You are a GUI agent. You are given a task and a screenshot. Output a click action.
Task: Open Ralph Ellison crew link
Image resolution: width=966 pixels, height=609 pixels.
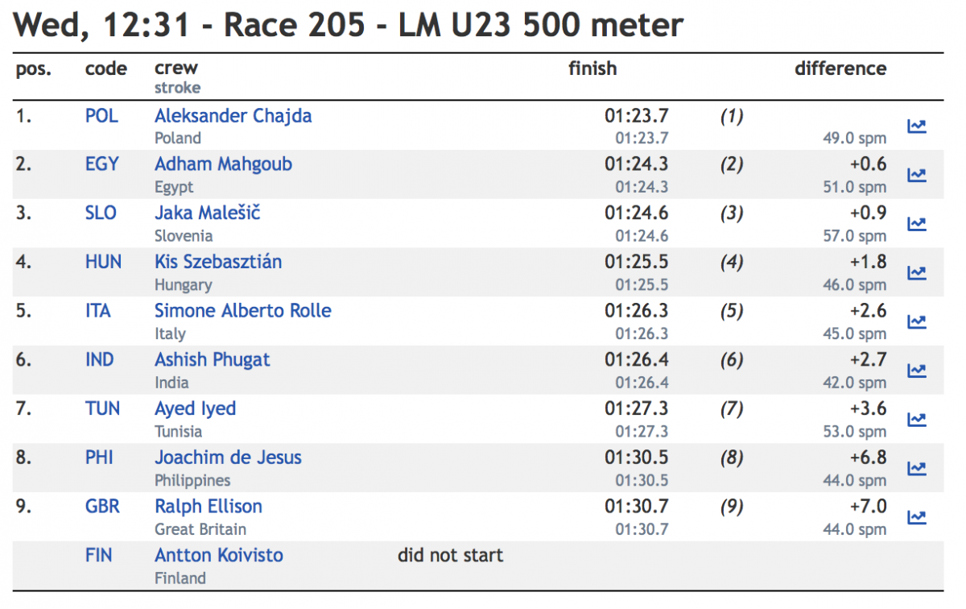click(208, 507)
